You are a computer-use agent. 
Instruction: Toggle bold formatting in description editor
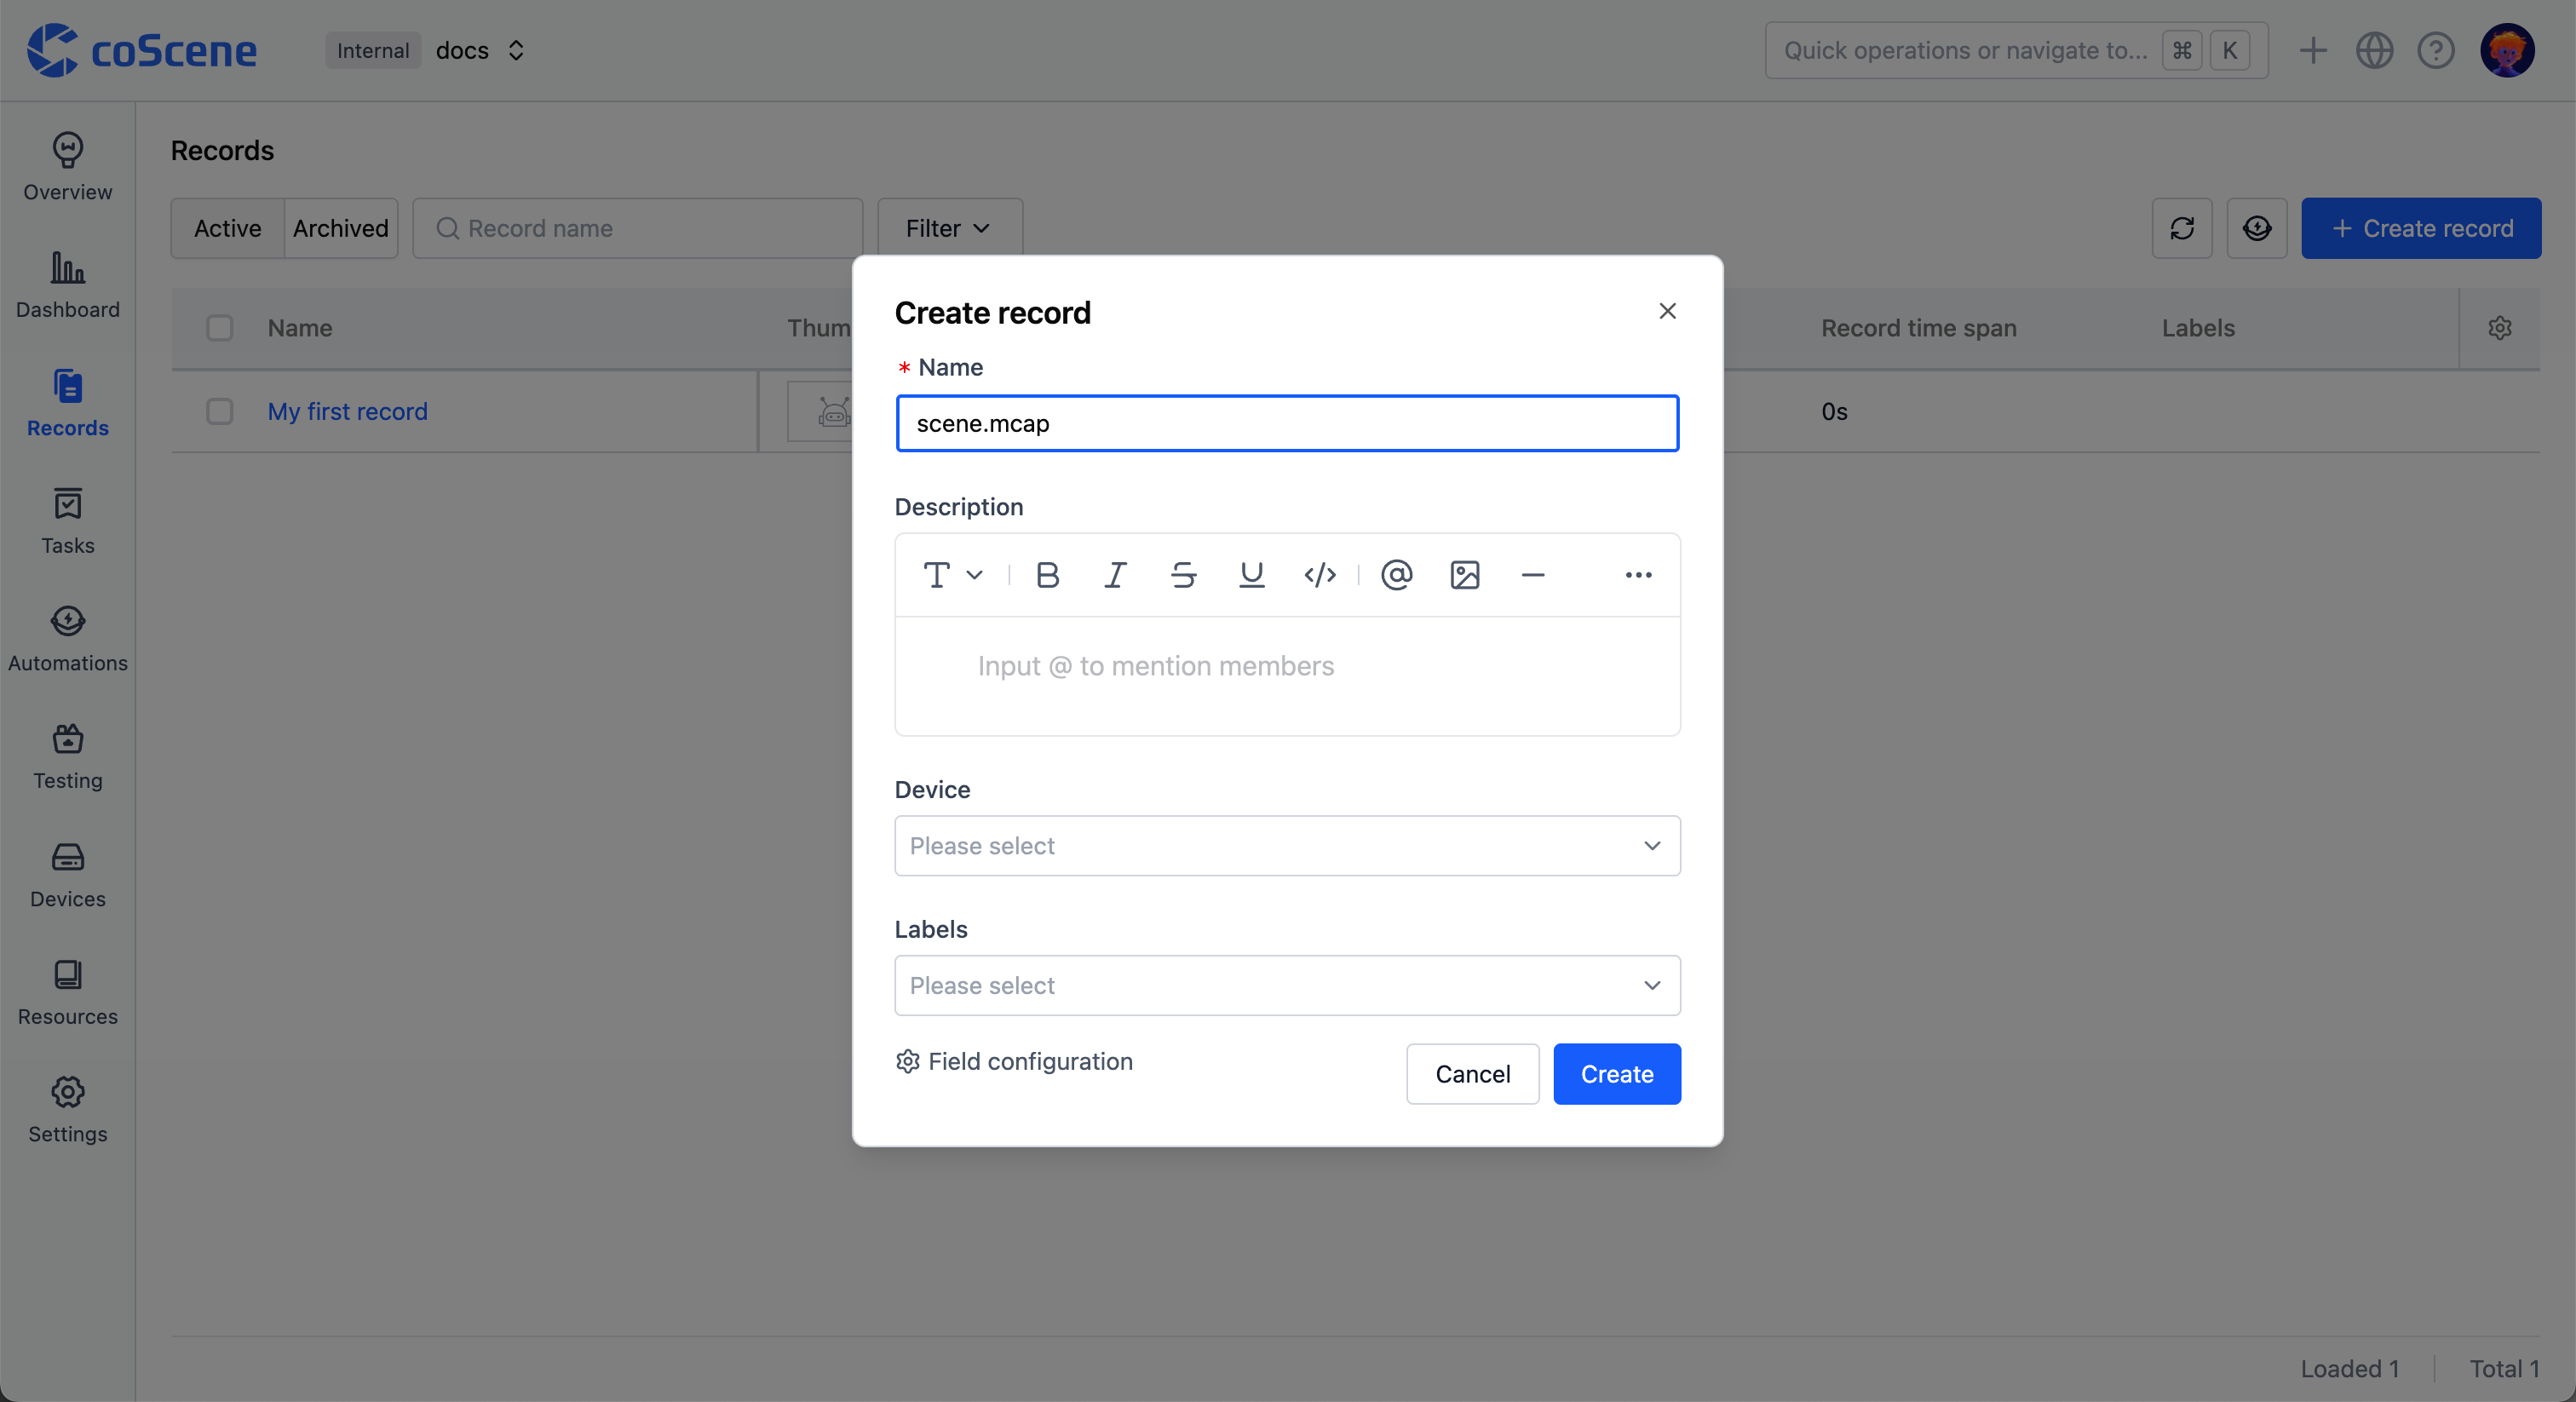pyautogui.click(x=1047, y=575)
